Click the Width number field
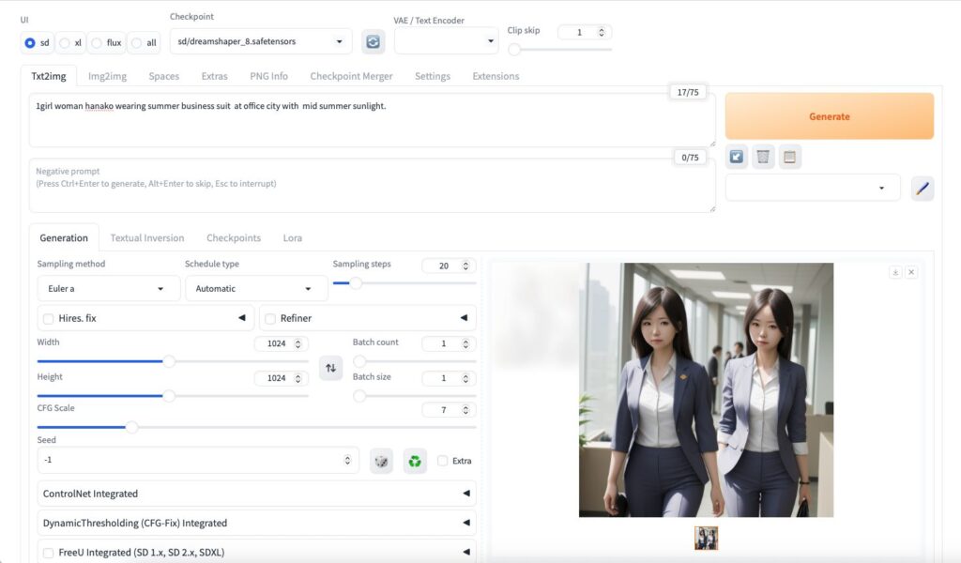This screenshot has width=961, height=563. [x=281, y=343]
